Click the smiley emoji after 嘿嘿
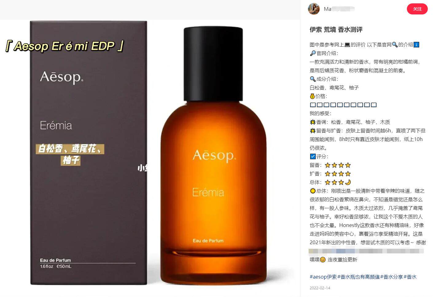This screenshot has height=297, width=433. click(322, 260)
